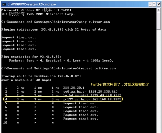Maximize the command prompt window
The height and width of the screenshot is (133, 162).
pos(154,4)
